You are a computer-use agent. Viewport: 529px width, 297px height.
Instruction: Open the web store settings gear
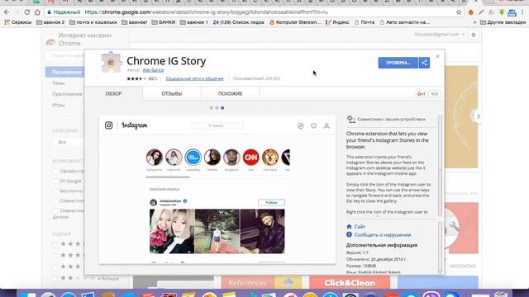pyautogui.click(x=474, y=35)
